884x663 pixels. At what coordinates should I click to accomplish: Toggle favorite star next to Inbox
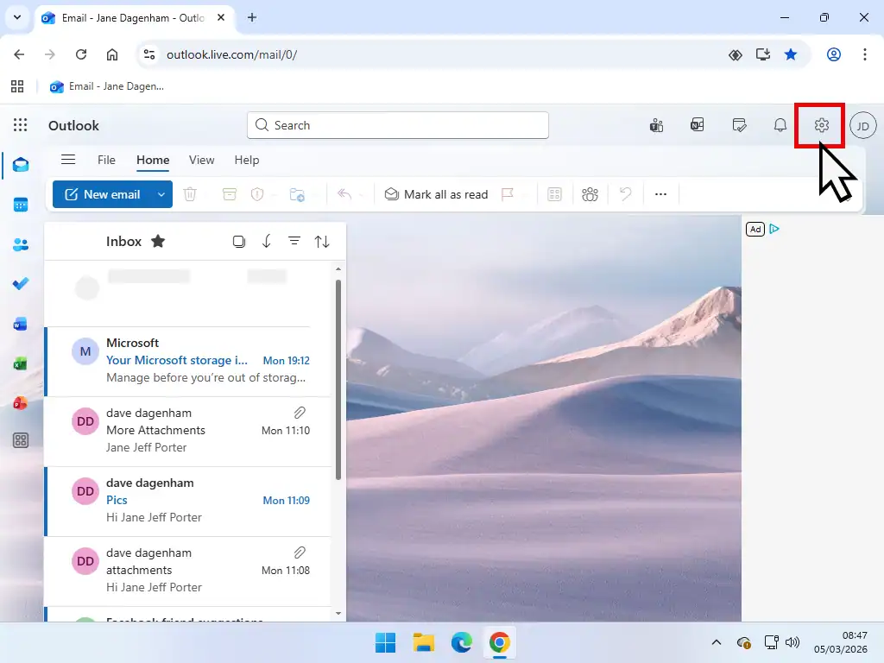pyautogui.click(x=158, y=241)
